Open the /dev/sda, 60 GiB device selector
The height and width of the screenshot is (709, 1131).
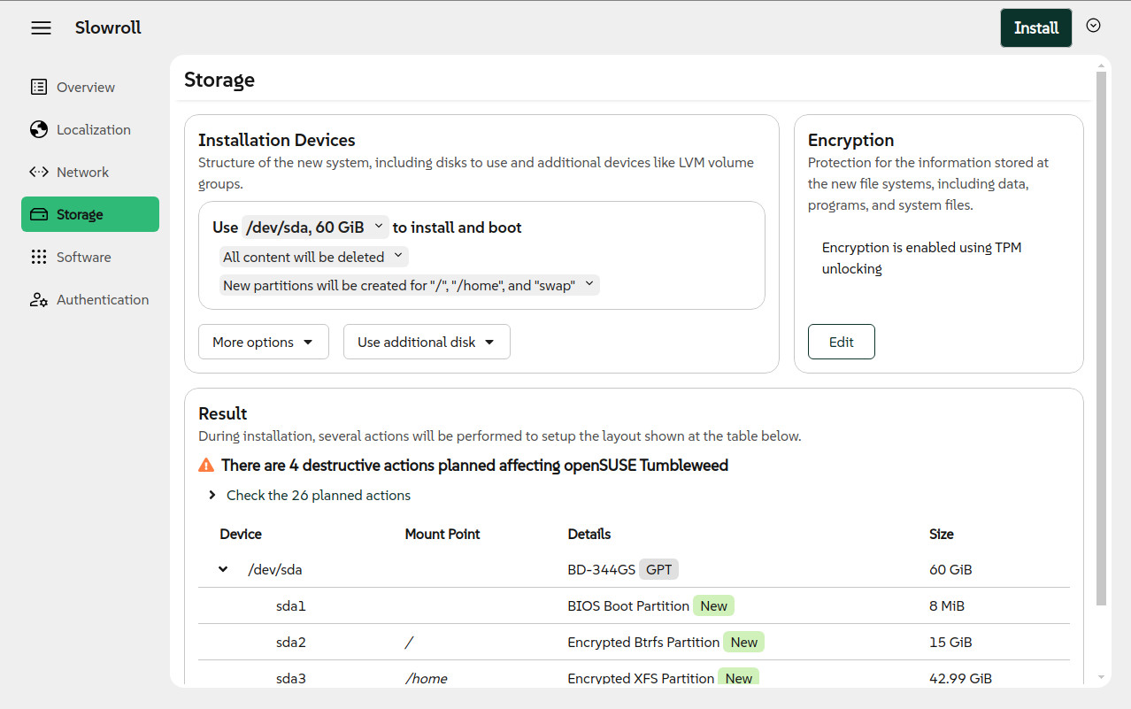(x=315, y=227)
